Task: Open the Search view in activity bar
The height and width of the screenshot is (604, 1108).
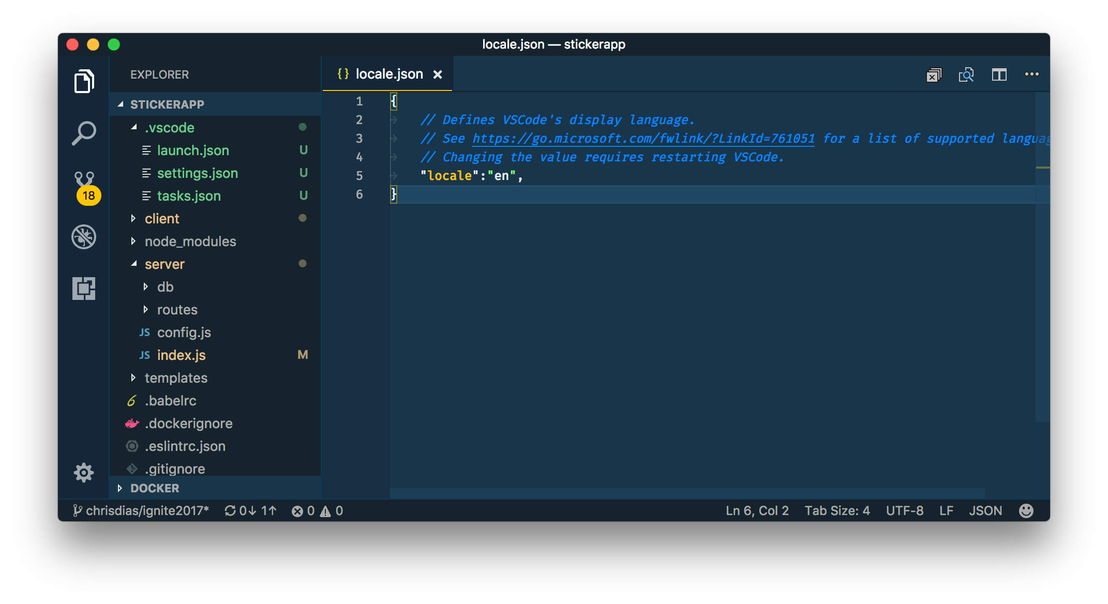Action: (84, 133)
